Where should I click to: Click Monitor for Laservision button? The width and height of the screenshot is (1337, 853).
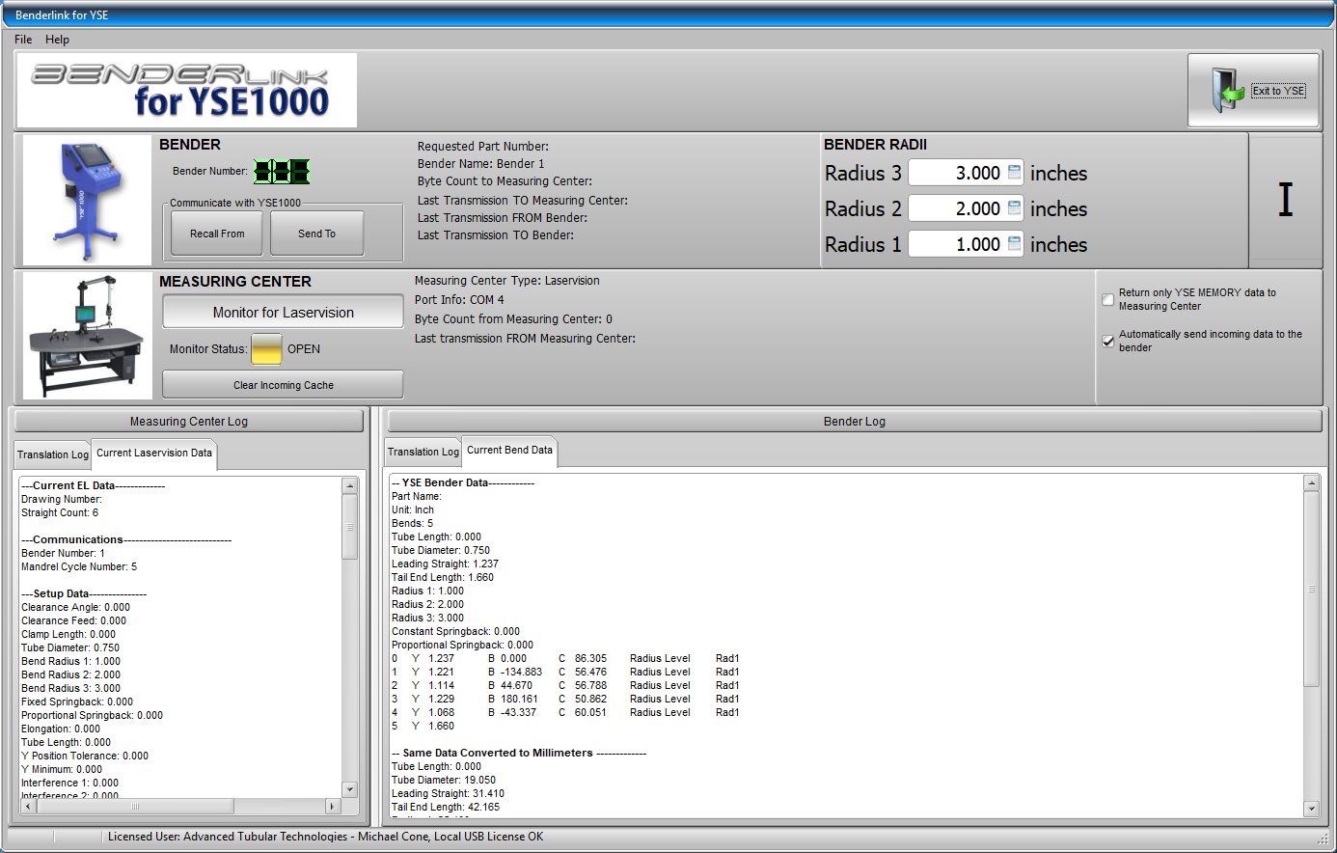(283, 313)
